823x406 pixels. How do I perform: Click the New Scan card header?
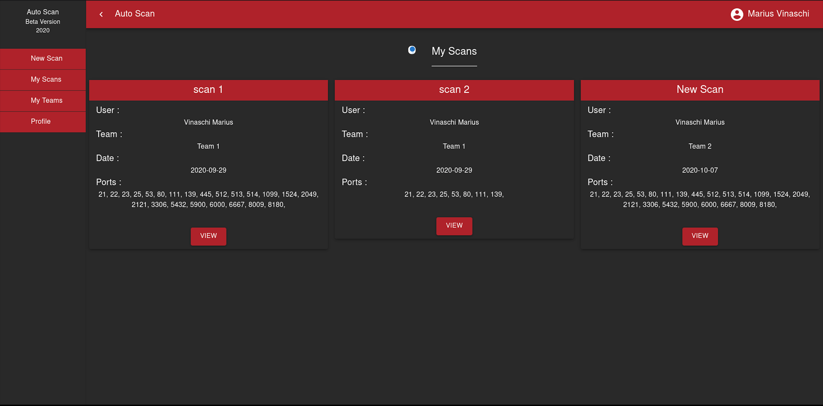(700, 90)
